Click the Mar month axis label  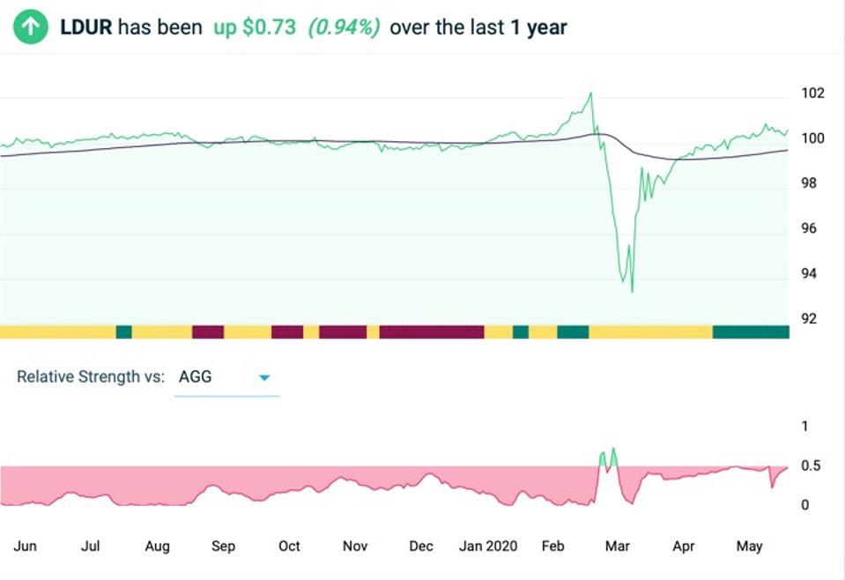pyautogui.click(x=617, y=546)
